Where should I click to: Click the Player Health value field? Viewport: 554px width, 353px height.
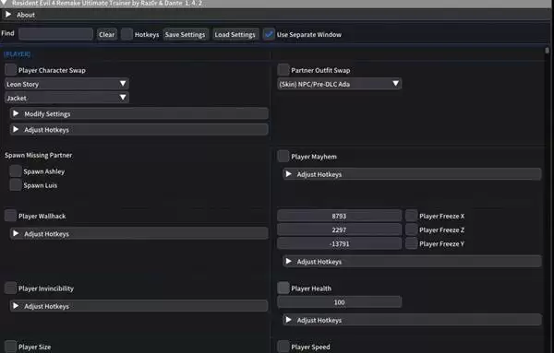339,302
